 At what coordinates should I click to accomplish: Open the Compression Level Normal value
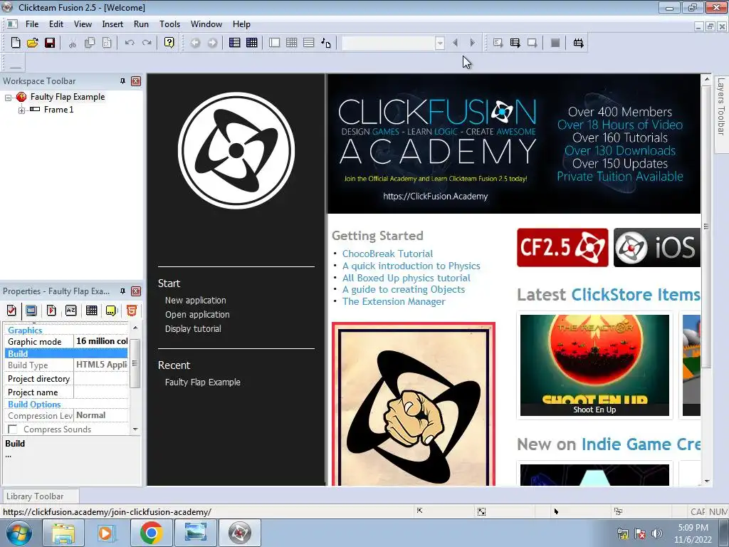101,415
